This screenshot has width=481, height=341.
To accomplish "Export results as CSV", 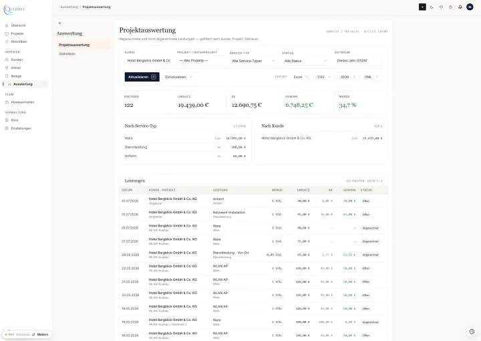I will click(323, 77).
